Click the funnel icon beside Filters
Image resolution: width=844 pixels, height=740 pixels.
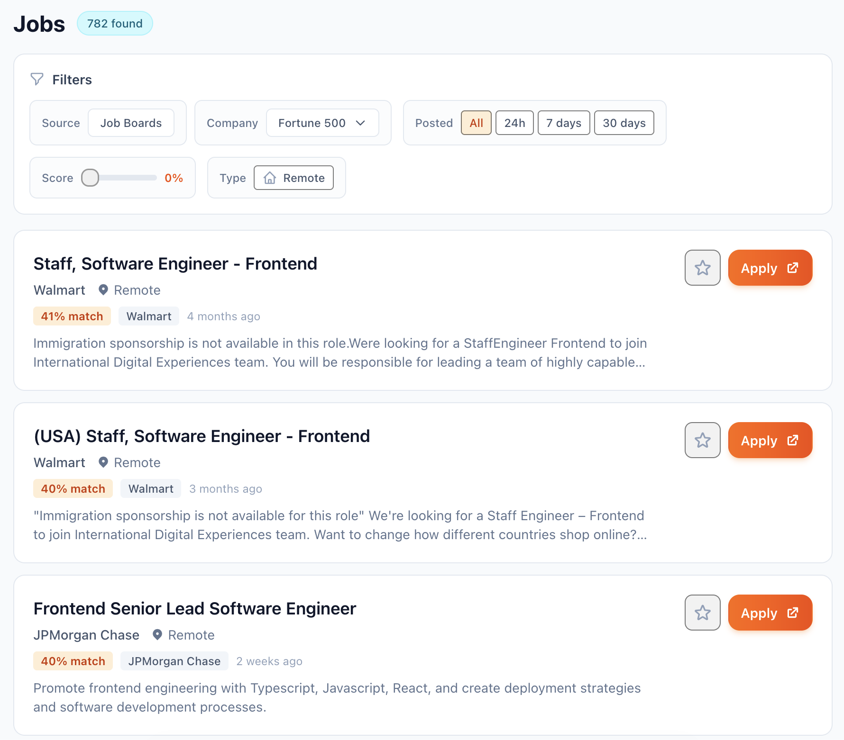[x=37, y=79]
